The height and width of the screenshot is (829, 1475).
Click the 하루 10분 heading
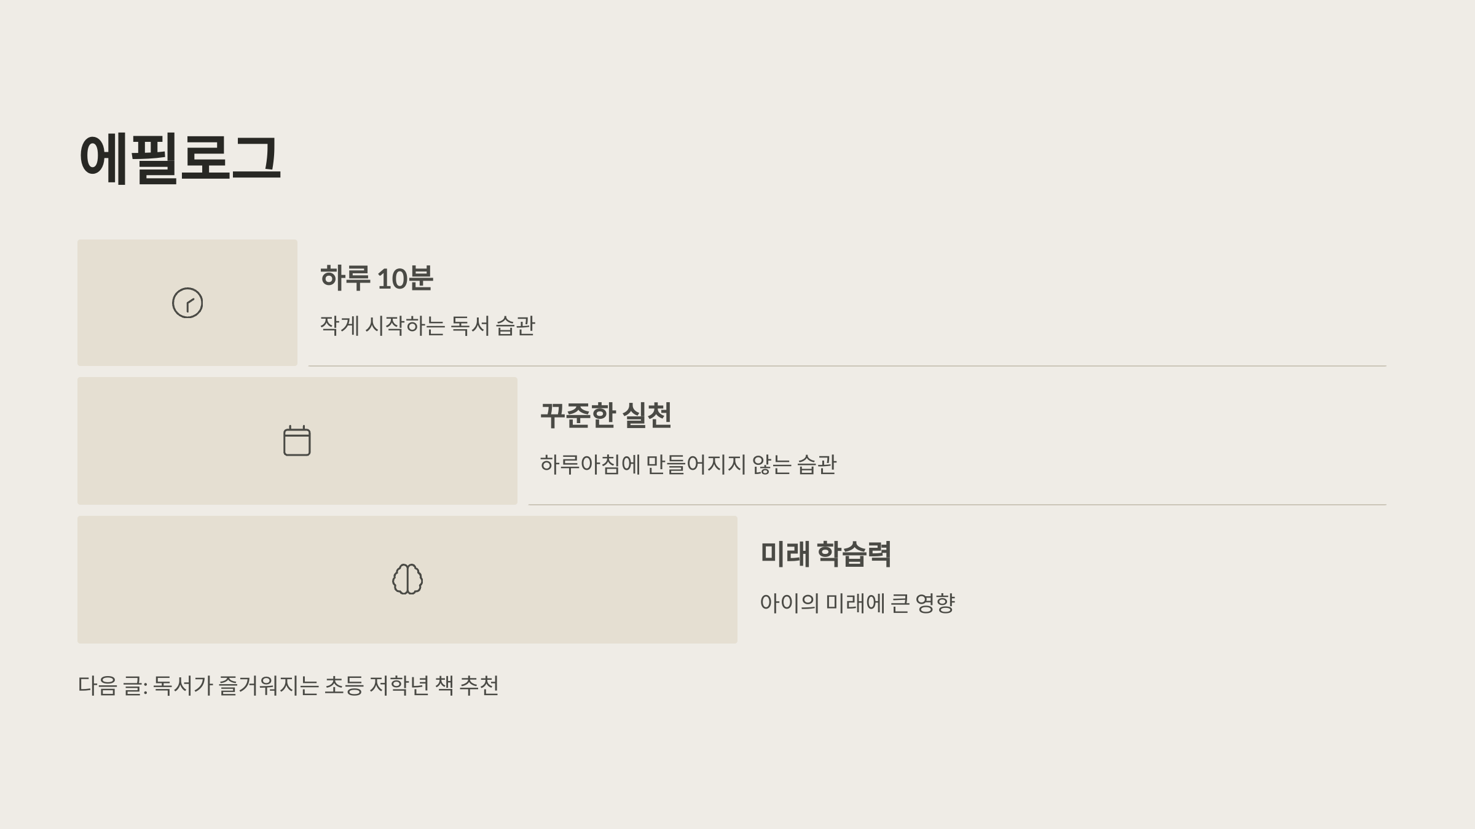[376, 278]
